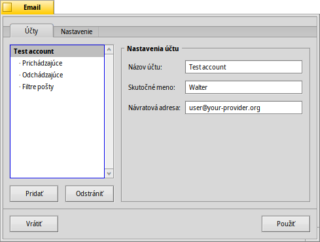This screenshot has height=242, width=320.
Task: Open the Nastavenie tab
Action: pos(77,31)
